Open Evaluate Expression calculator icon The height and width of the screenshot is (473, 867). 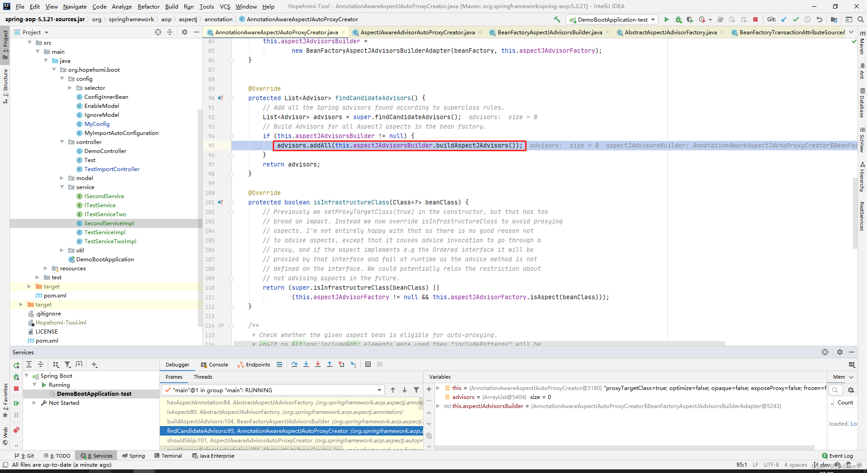pos(368,364)
